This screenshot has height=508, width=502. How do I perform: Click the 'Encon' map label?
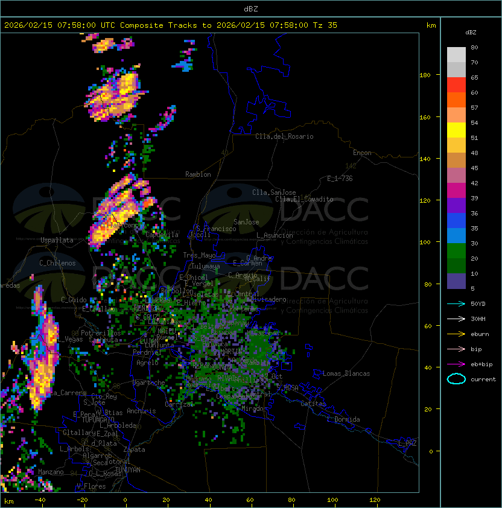[362, 153]
